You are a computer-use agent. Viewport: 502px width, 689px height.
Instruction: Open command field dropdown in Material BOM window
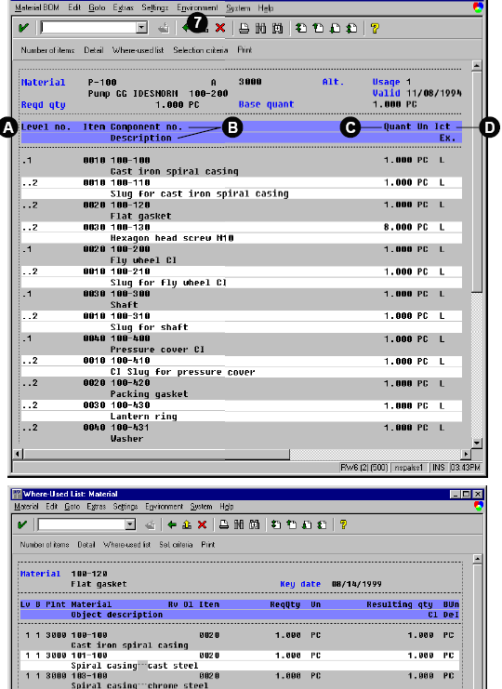click(x=141, y=28)
